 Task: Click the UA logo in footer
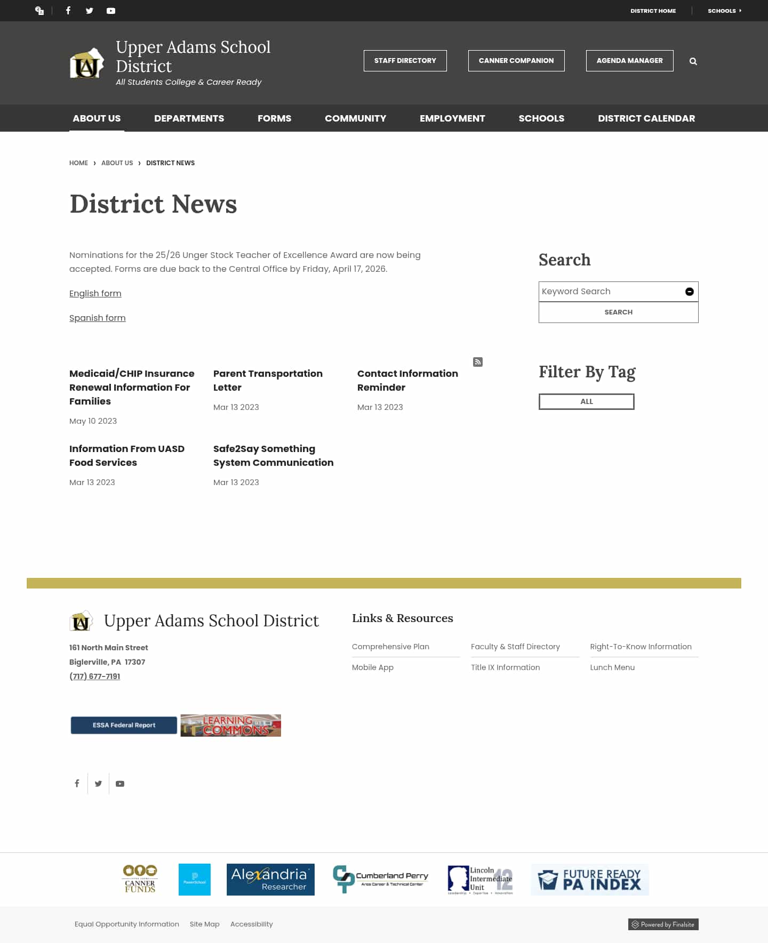tap(81, 621)
